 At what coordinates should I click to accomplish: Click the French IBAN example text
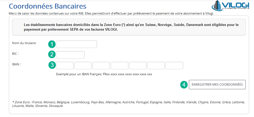[104, 74]
